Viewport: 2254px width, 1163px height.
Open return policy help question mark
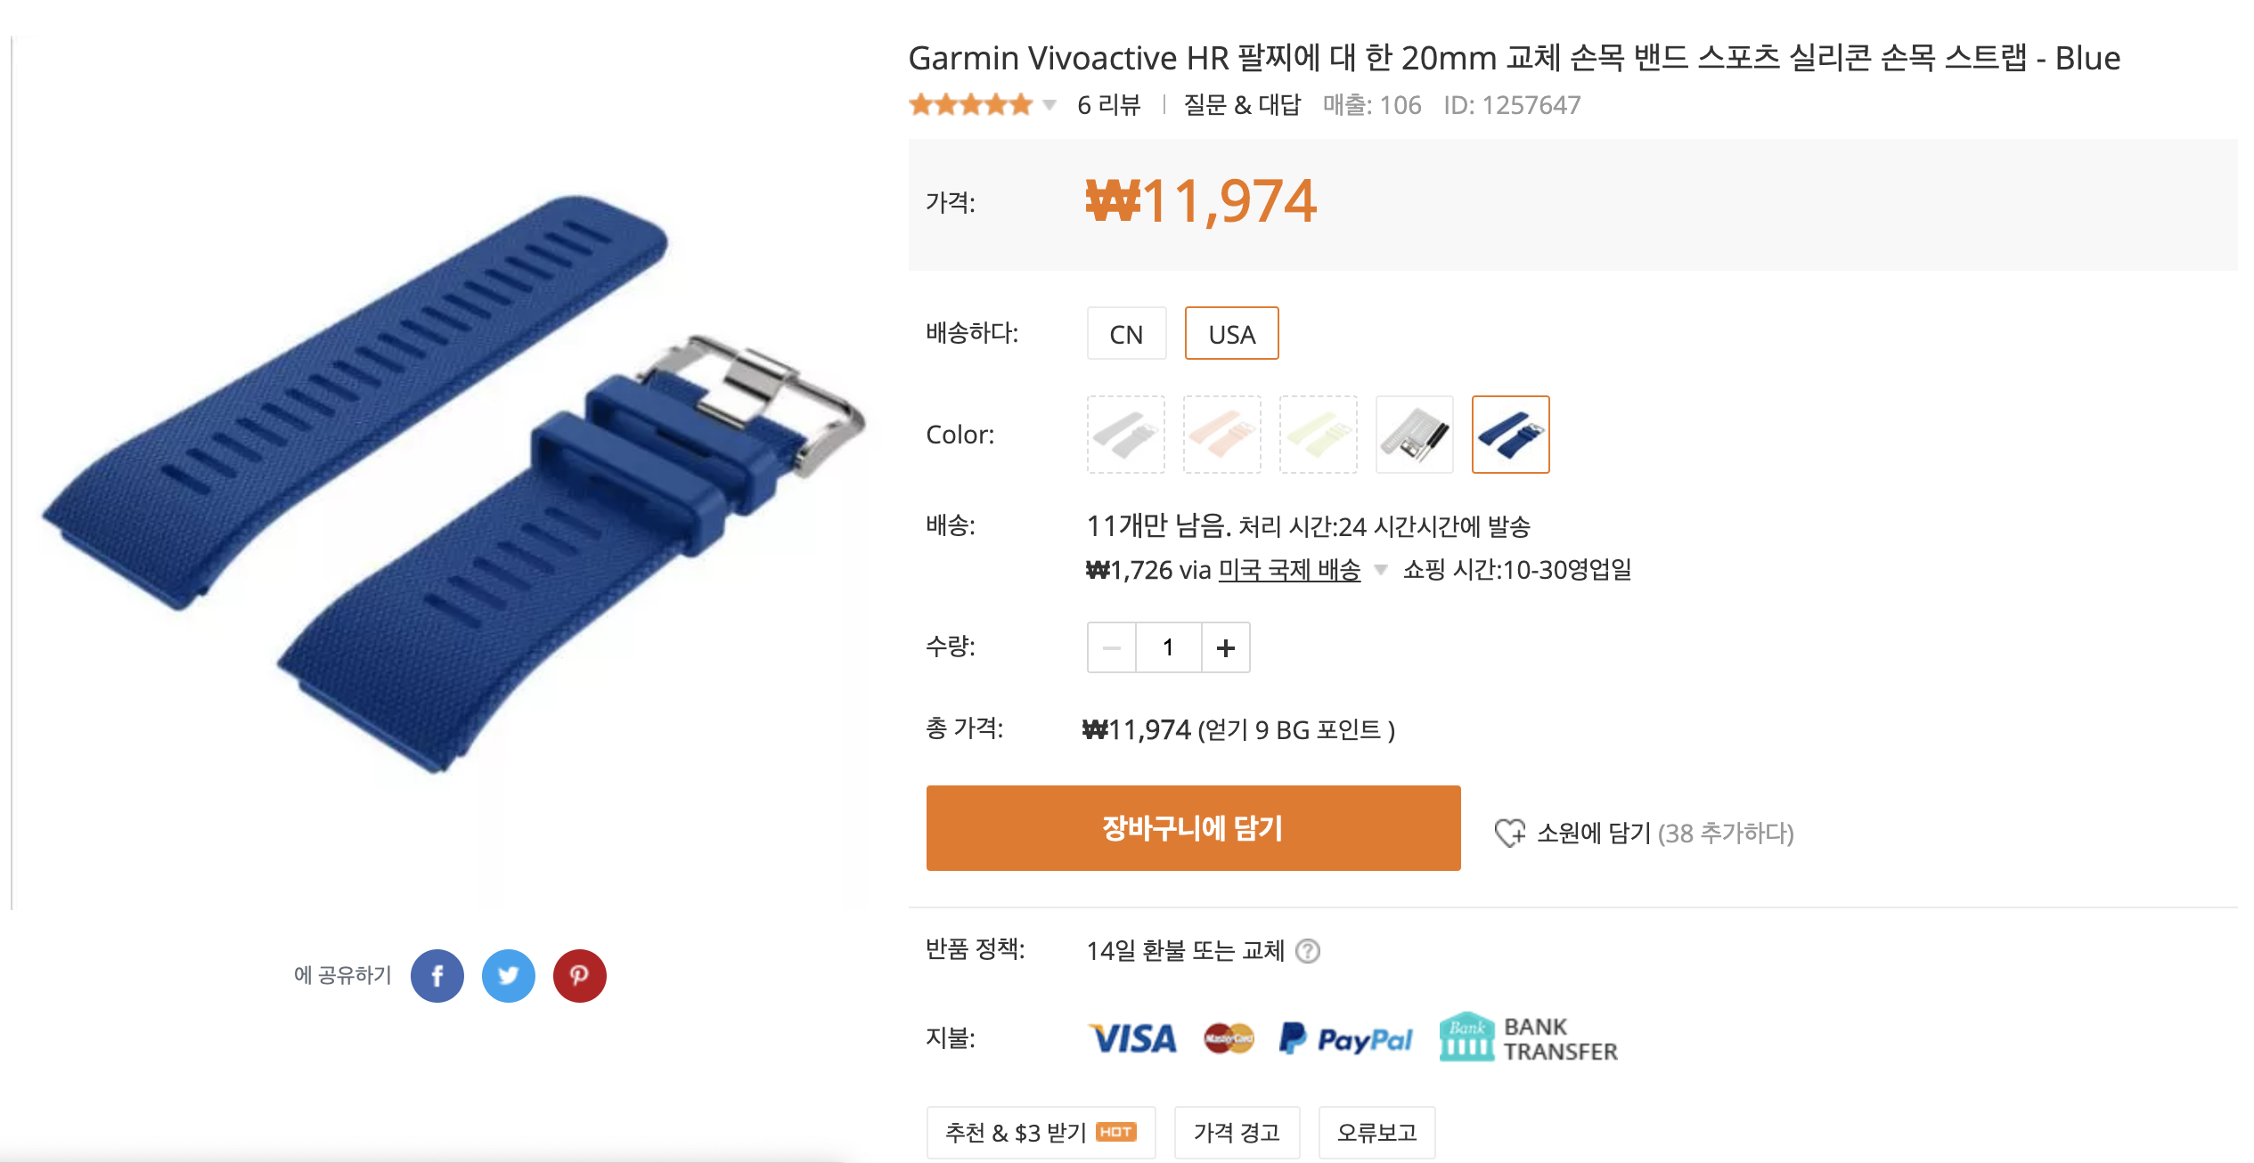(x=1307, y=951)
